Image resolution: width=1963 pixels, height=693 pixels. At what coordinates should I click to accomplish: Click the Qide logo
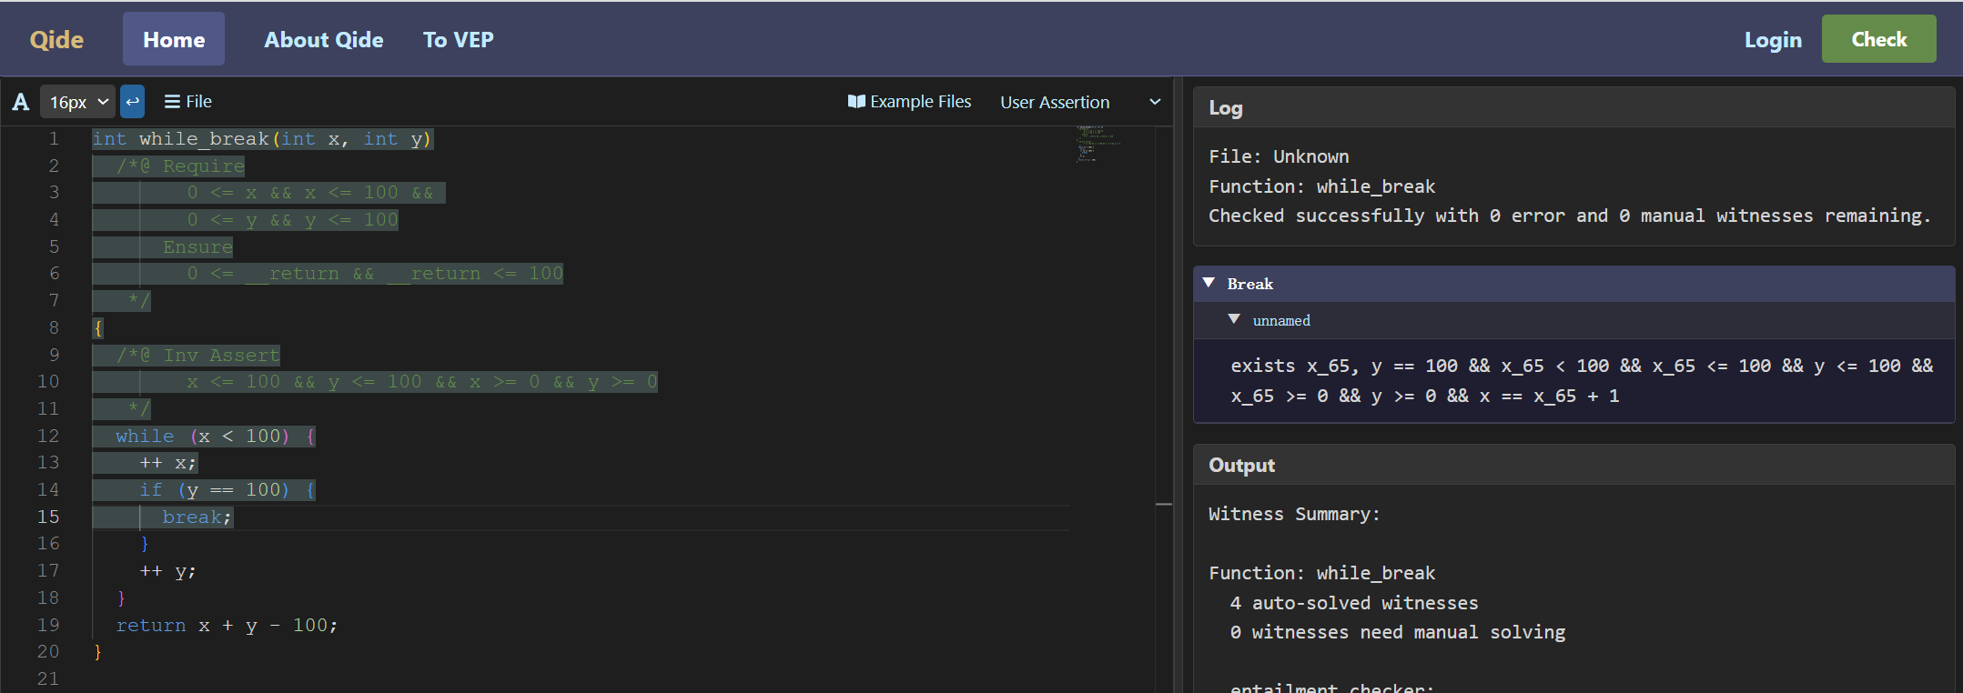[56, 40]
